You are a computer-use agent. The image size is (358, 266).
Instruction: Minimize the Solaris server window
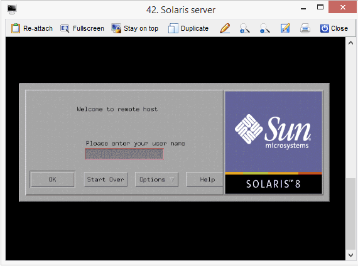pyautogui.click(x=303, y=8)
